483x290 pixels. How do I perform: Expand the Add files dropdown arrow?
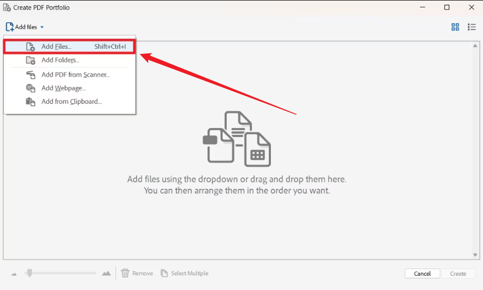pos(42,27)
